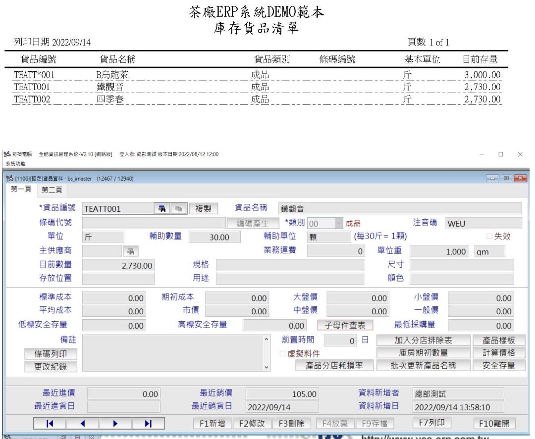Go to the next record arrow
The height and width of the screenshot is (439, 535).
point(115,424)
